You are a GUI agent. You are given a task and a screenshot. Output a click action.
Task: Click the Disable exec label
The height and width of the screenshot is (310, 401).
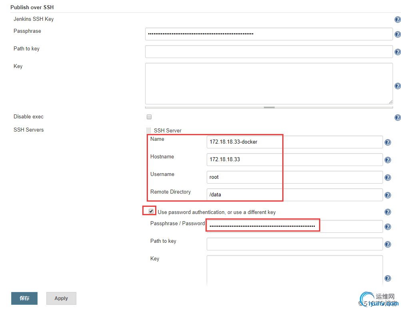[28, 117]
